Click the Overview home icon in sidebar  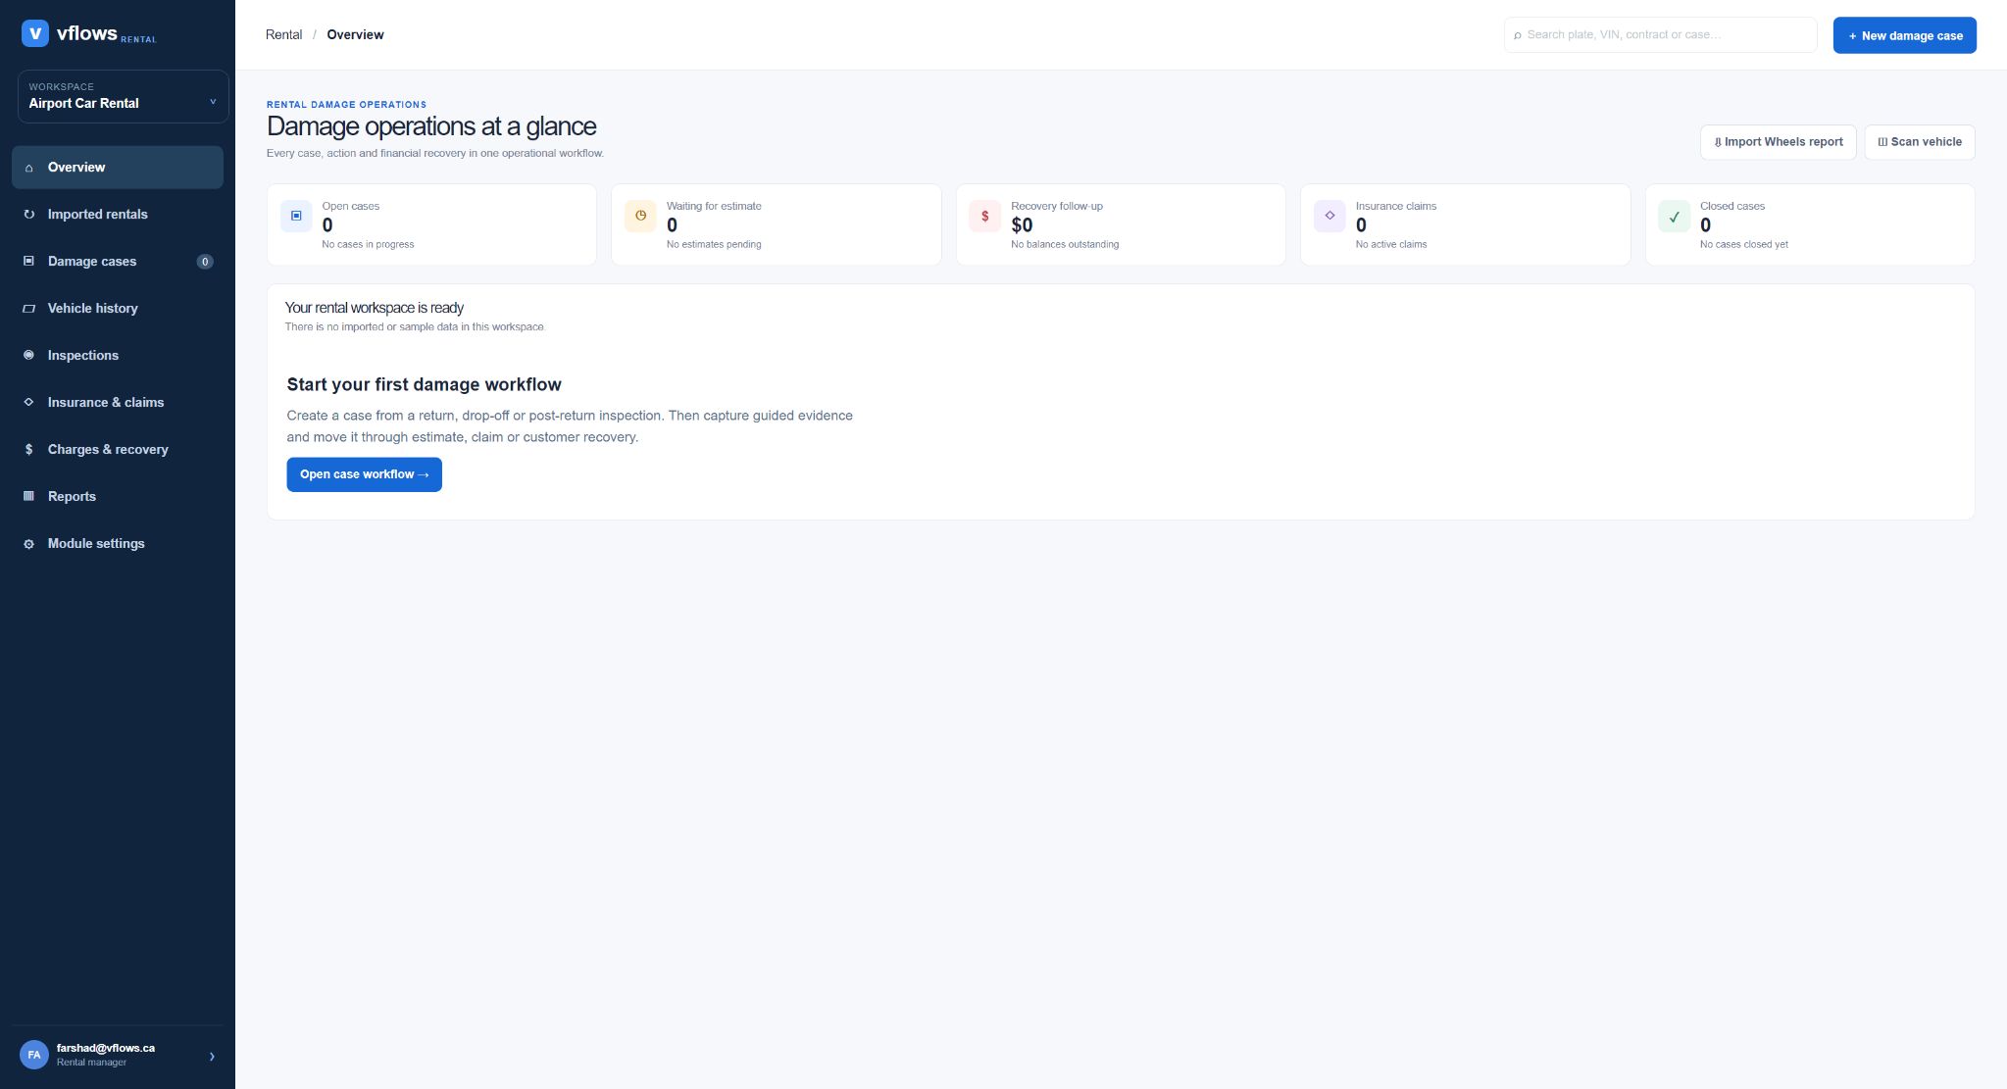coord(28,168)
